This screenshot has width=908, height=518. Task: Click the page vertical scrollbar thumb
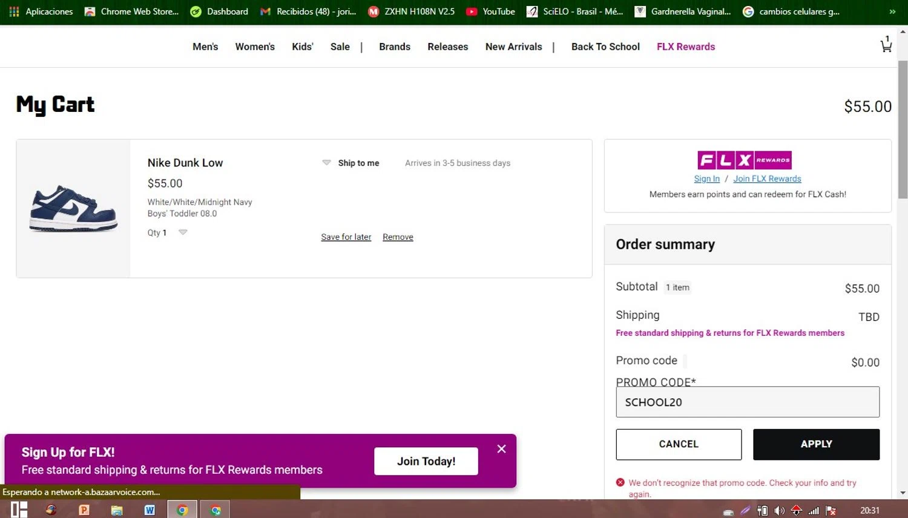(903, 129)
